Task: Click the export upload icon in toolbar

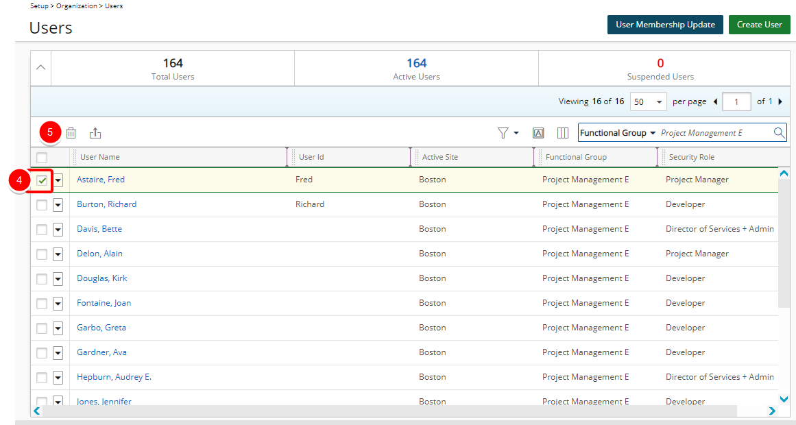Action: coord(95,133)
